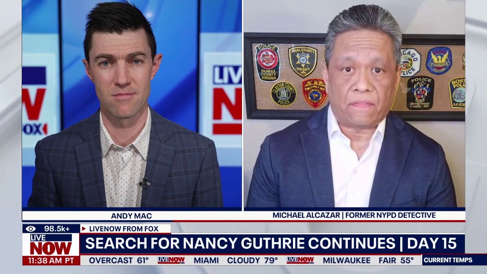The width and height of the screenshot is (487, 274).
Task: Click the LiveNow logo before MILWAUKEE in ticker
Action: [x=300, y=260]
